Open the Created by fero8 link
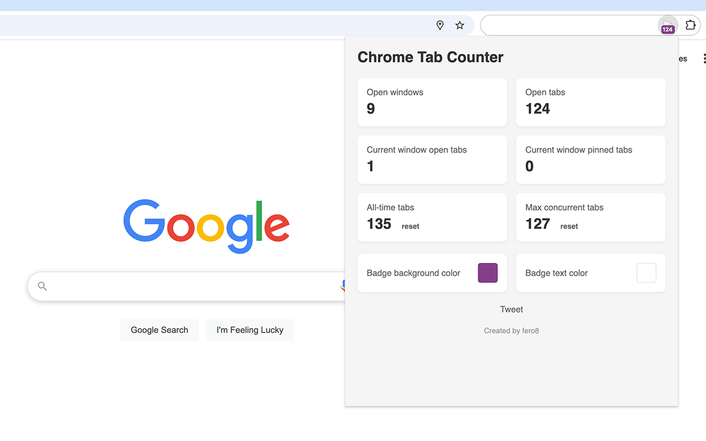706x441 pixels. [x=511, y=331]
